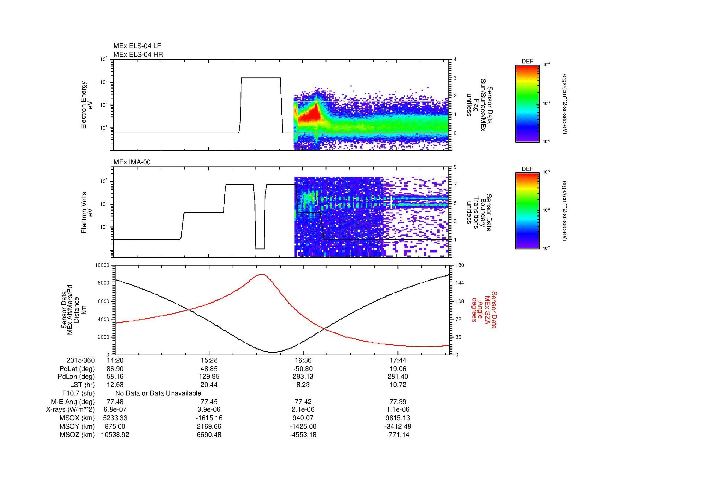Click the 'F10.7 (sfu)' row label
The image size is (713, 504).
(x=79, y=393)
